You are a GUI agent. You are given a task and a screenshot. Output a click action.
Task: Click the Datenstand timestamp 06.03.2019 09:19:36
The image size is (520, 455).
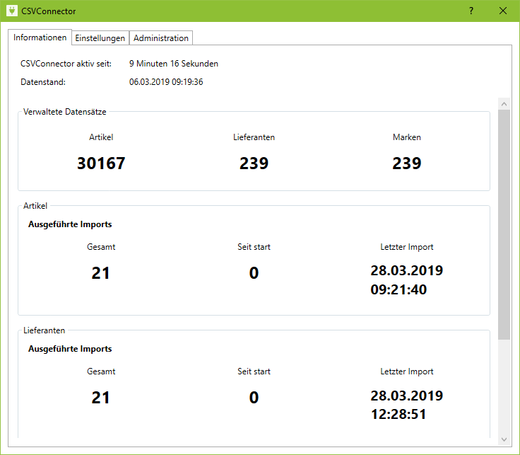coord(166,82)
